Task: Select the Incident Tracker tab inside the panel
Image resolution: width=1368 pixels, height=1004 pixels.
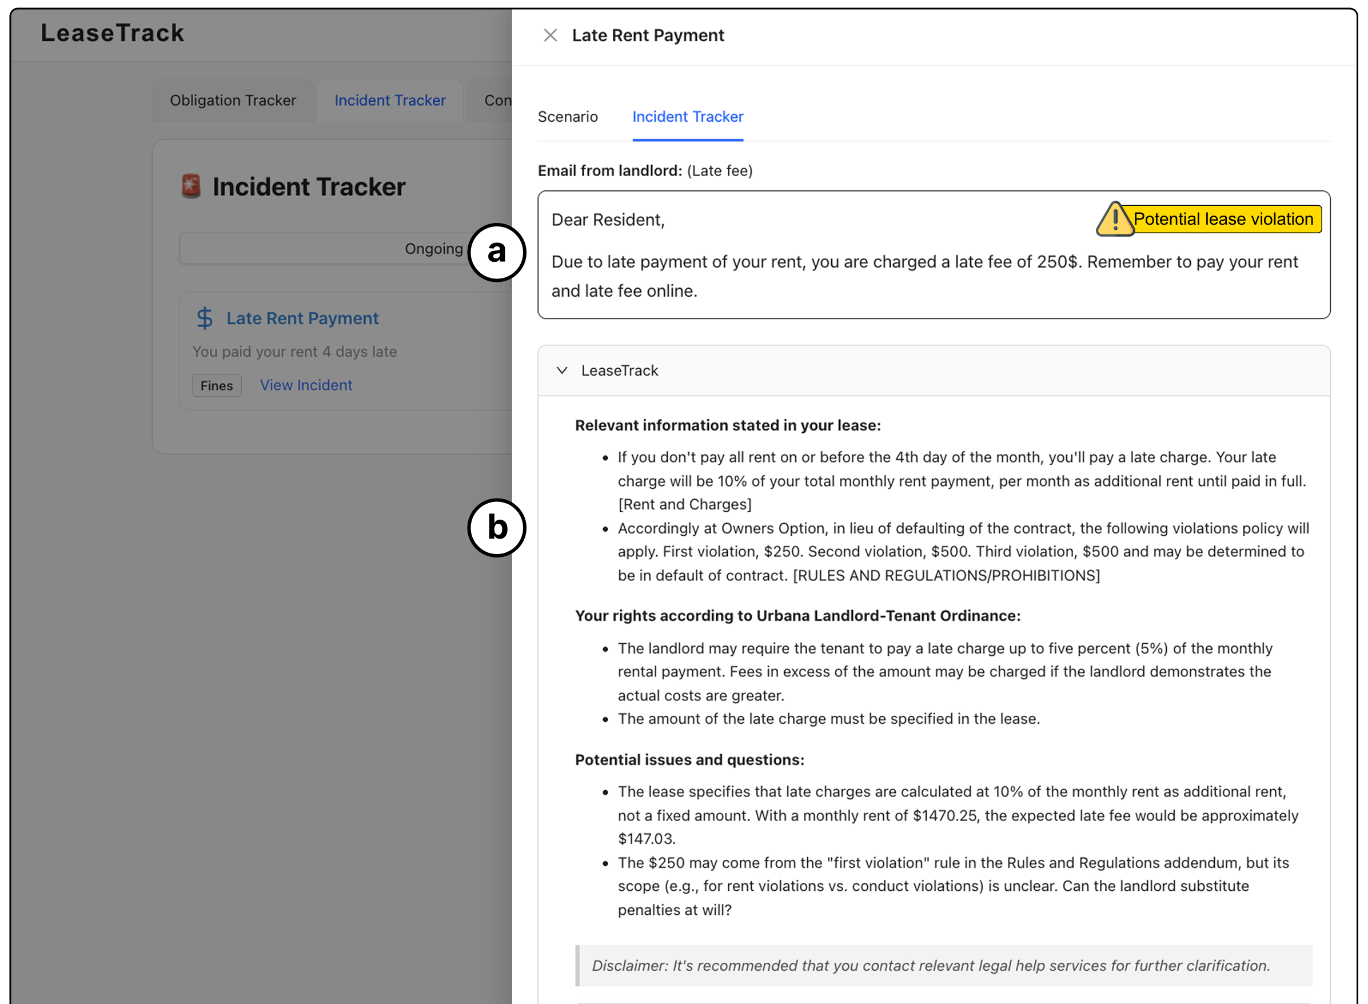Action: [687, 117]
